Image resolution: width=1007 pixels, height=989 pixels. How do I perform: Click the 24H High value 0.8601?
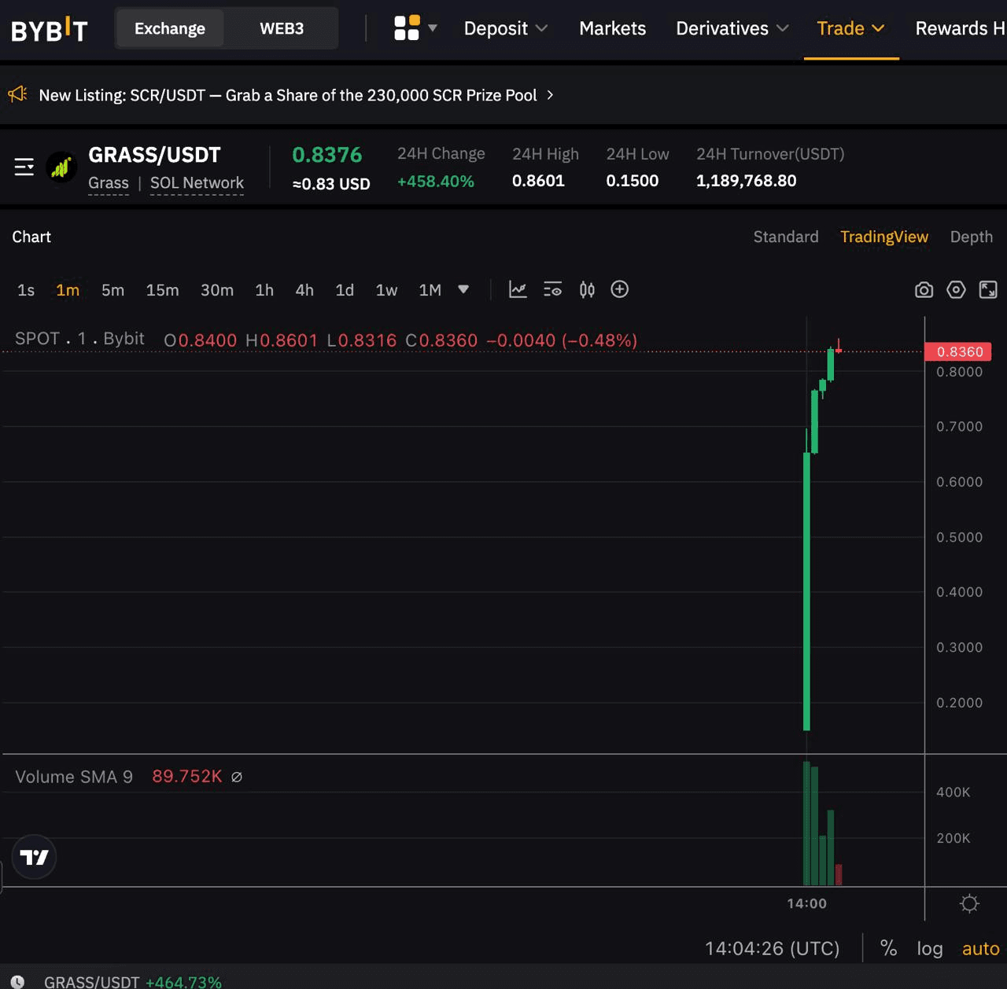tap(538, 181)
